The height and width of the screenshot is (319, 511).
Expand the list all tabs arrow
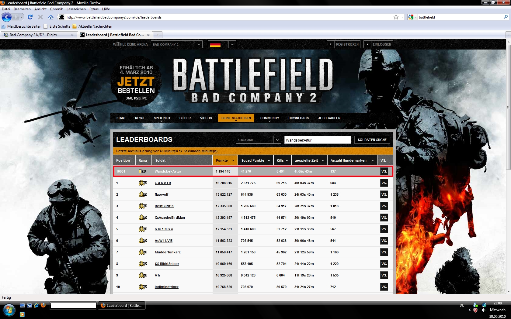tap(508, 35)
